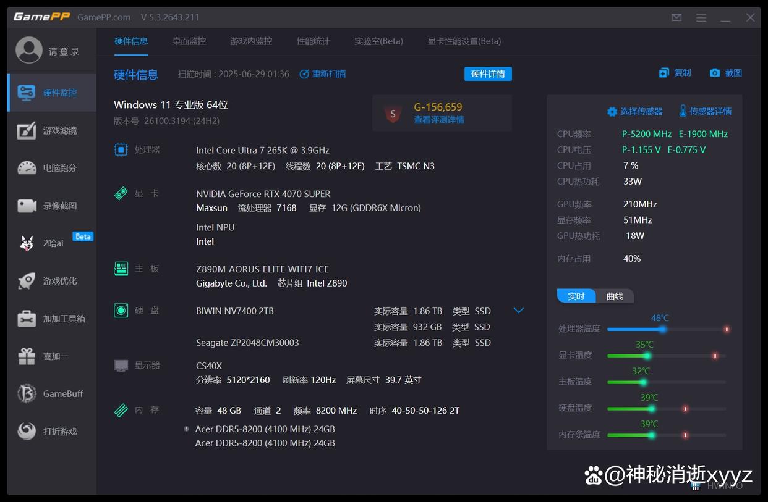Open the 游戏滤镜 sidebar icon
The width and height of the screenshot is (768, 502).
tap(27, 130)
